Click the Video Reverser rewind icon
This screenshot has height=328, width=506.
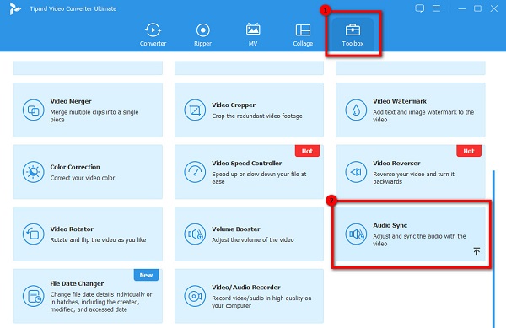(356, 172)
